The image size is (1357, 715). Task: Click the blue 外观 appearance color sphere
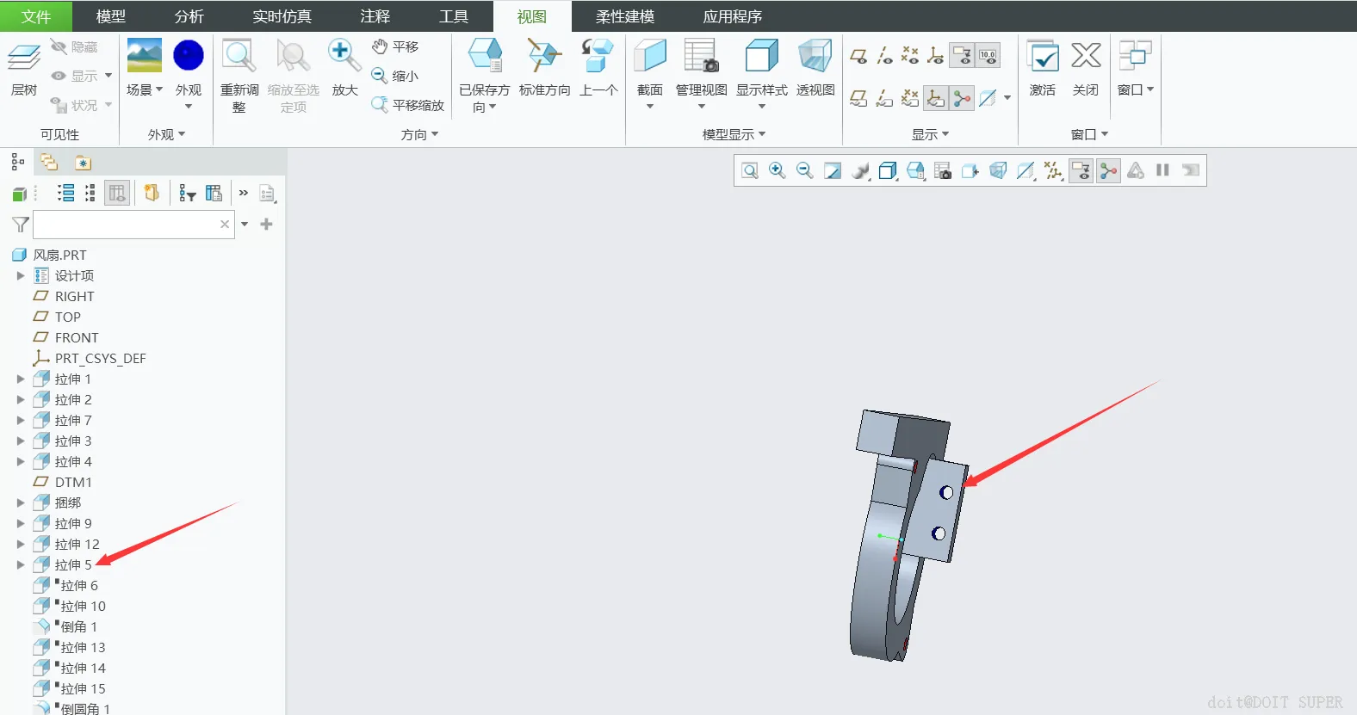(189, 56)
